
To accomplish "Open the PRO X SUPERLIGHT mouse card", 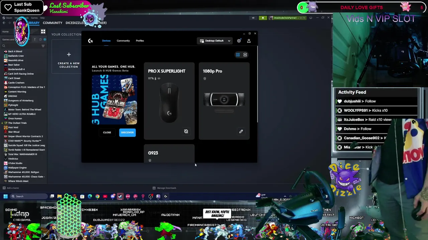I will (x=169, y=101).
